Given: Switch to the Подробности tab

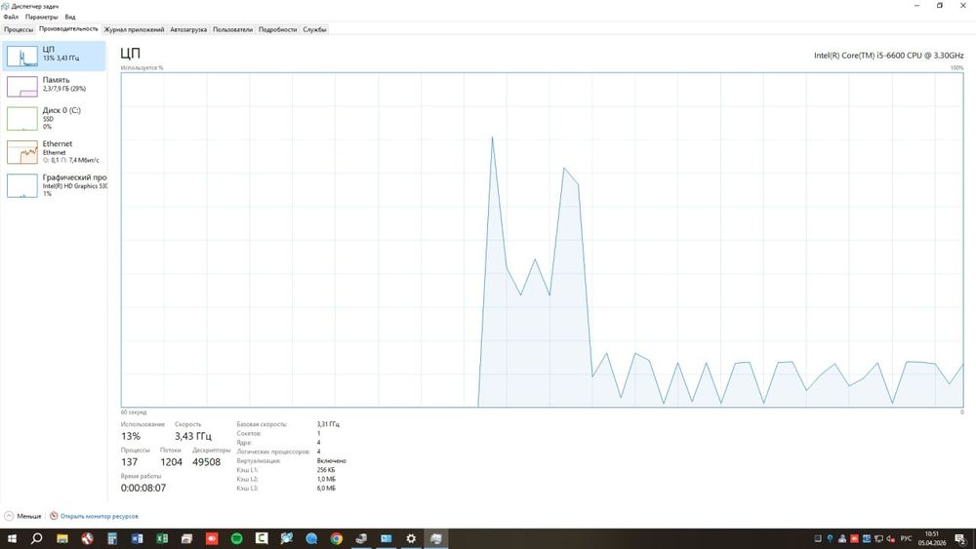Looking at the screenshot, I should [277, 29].
